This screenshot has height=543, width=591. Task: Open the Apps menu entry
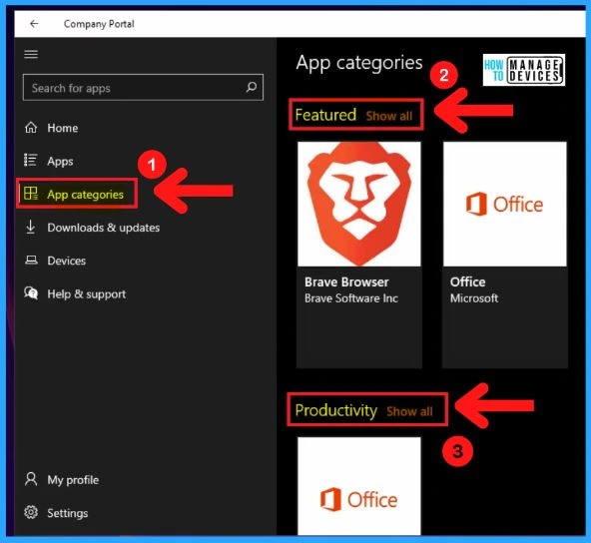[60, 162]
